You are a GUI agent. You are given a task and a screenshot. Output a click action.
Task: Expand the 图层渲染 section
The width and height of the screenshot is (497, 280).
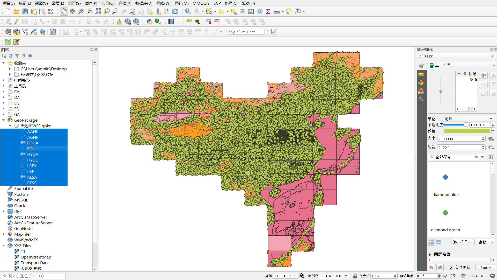click(x=430, y=255)
